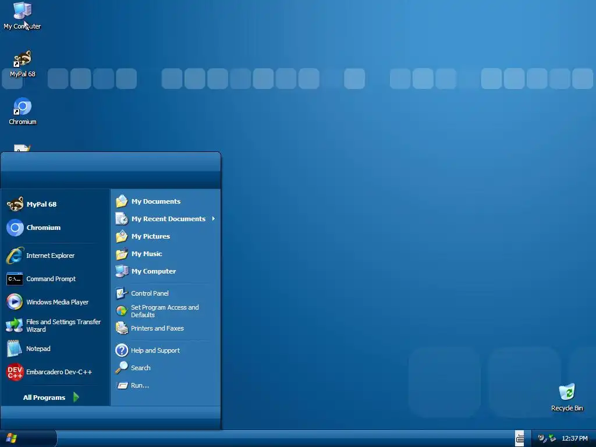
Task: Click Safely Remove Hardware tray icon
Action: (552, 438)
